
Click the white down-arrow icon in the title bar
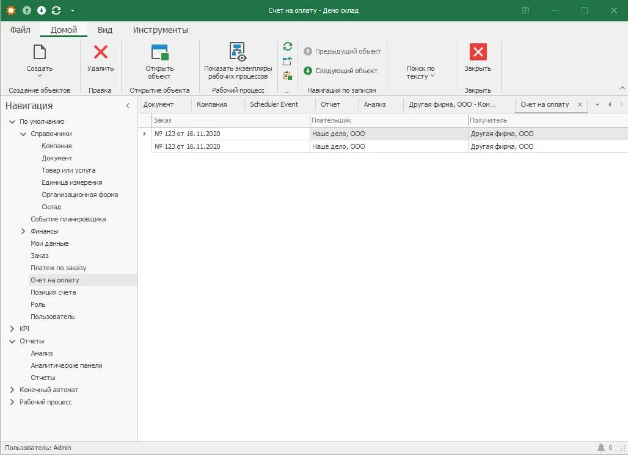click(42, 10)
